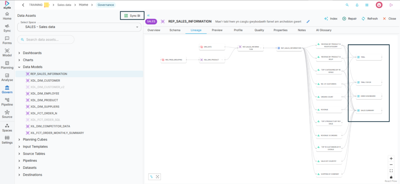Open the apps grid icon

[367, 5]
